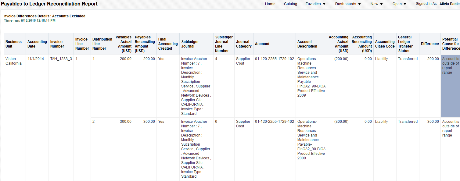Viewport: 460px width, 181px height.
Task: Click the 300.00 Difference value
Action: 433,122
